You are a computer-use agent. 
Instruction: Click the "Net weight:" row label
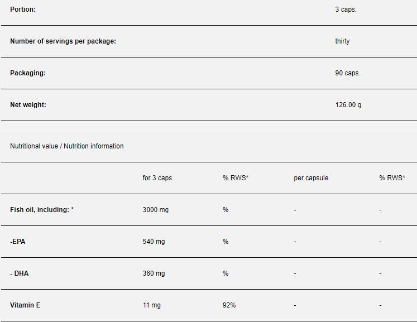click(x=28, y=105)
